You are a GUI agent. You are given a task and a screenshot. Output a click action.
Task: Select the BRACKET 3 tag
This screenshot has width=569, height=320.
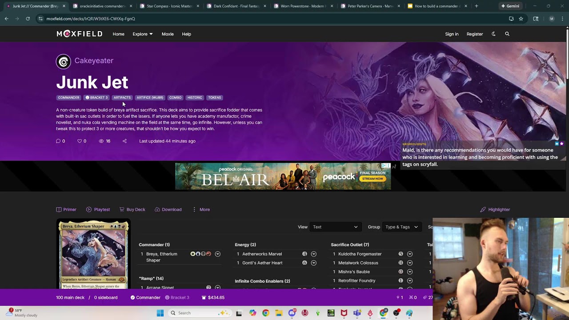96,97
